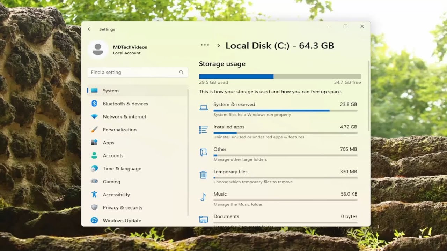Click the Local Disk (C:) - 64.3 GB heading

pos(280,45)
